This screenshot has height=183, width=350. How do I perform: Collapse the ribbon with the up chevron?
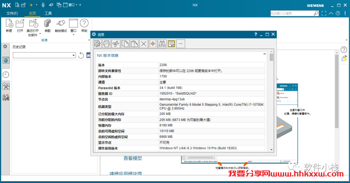click(x=331, y=13)
